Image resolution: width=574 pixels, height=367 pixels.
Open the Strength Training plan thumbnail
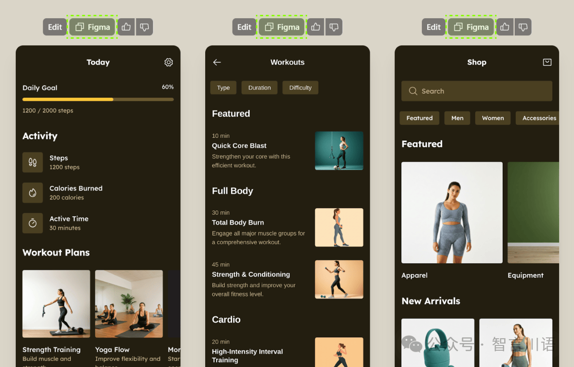(x=56, y=304)
